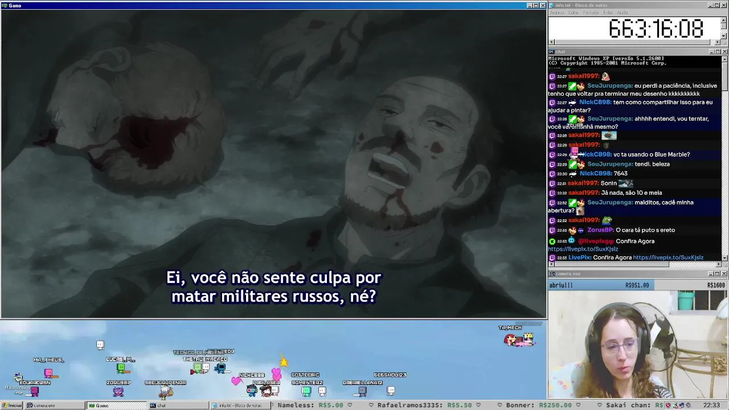Image resolution: width=729 pixels, height=410 pixels.
Task: Open the Iniciar start button
Action: point(12,405)
